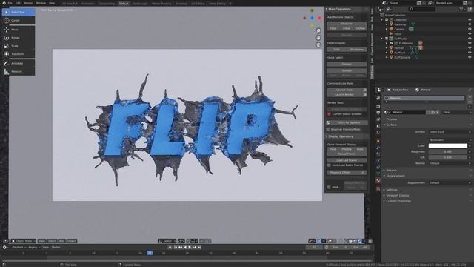Click the Wireframe object display button
This screenshot has height=267, width=474.
[x=357, y=50]
